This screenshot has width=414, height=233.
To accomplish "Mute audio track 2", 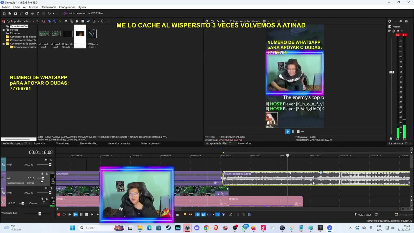I will pos(42,174).
